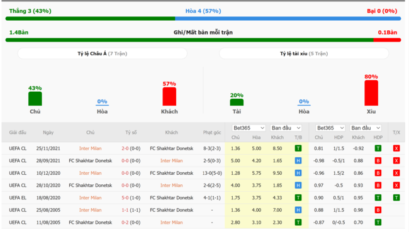Image resolution: width=409 pixels, height=232 pixels.
Task: Click odds value 8.50
Action: 277,148
